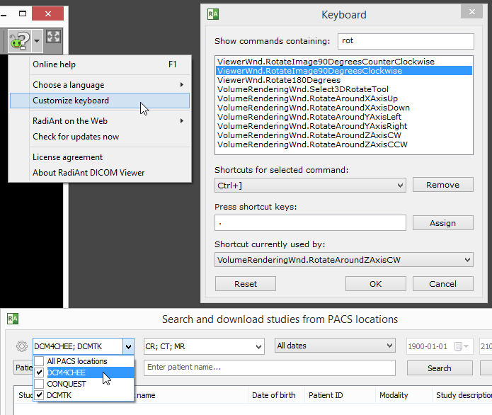Maximize the main viewer window
The width and height of the screenshot is (492, 415).
pyautogui.click(x=23, y=13)
